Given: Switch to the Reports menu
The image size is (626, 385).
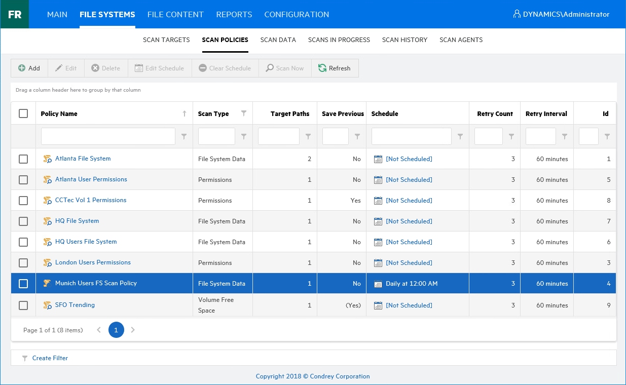Looking at the screenshot, I should [234, 14].
